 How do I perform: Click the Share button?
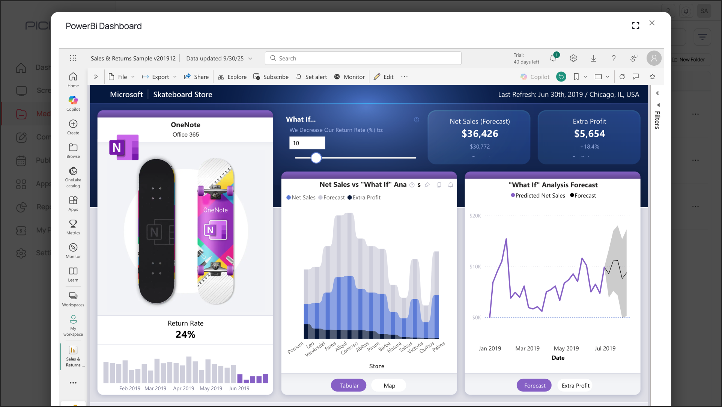point(196,77)
